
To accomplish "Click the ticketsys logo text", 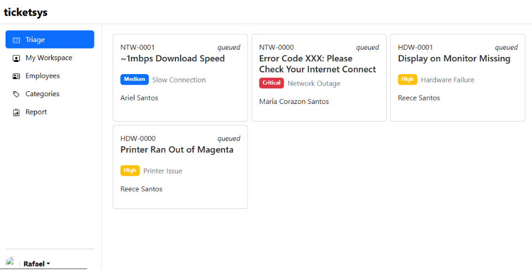I will 25,12.
